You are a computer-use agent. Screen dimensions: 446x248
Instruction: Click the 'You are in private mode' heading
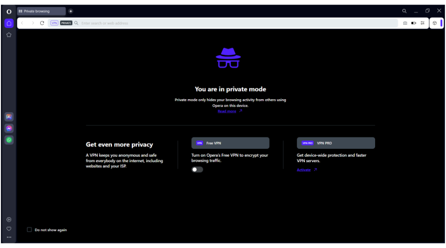click(230, 89)
